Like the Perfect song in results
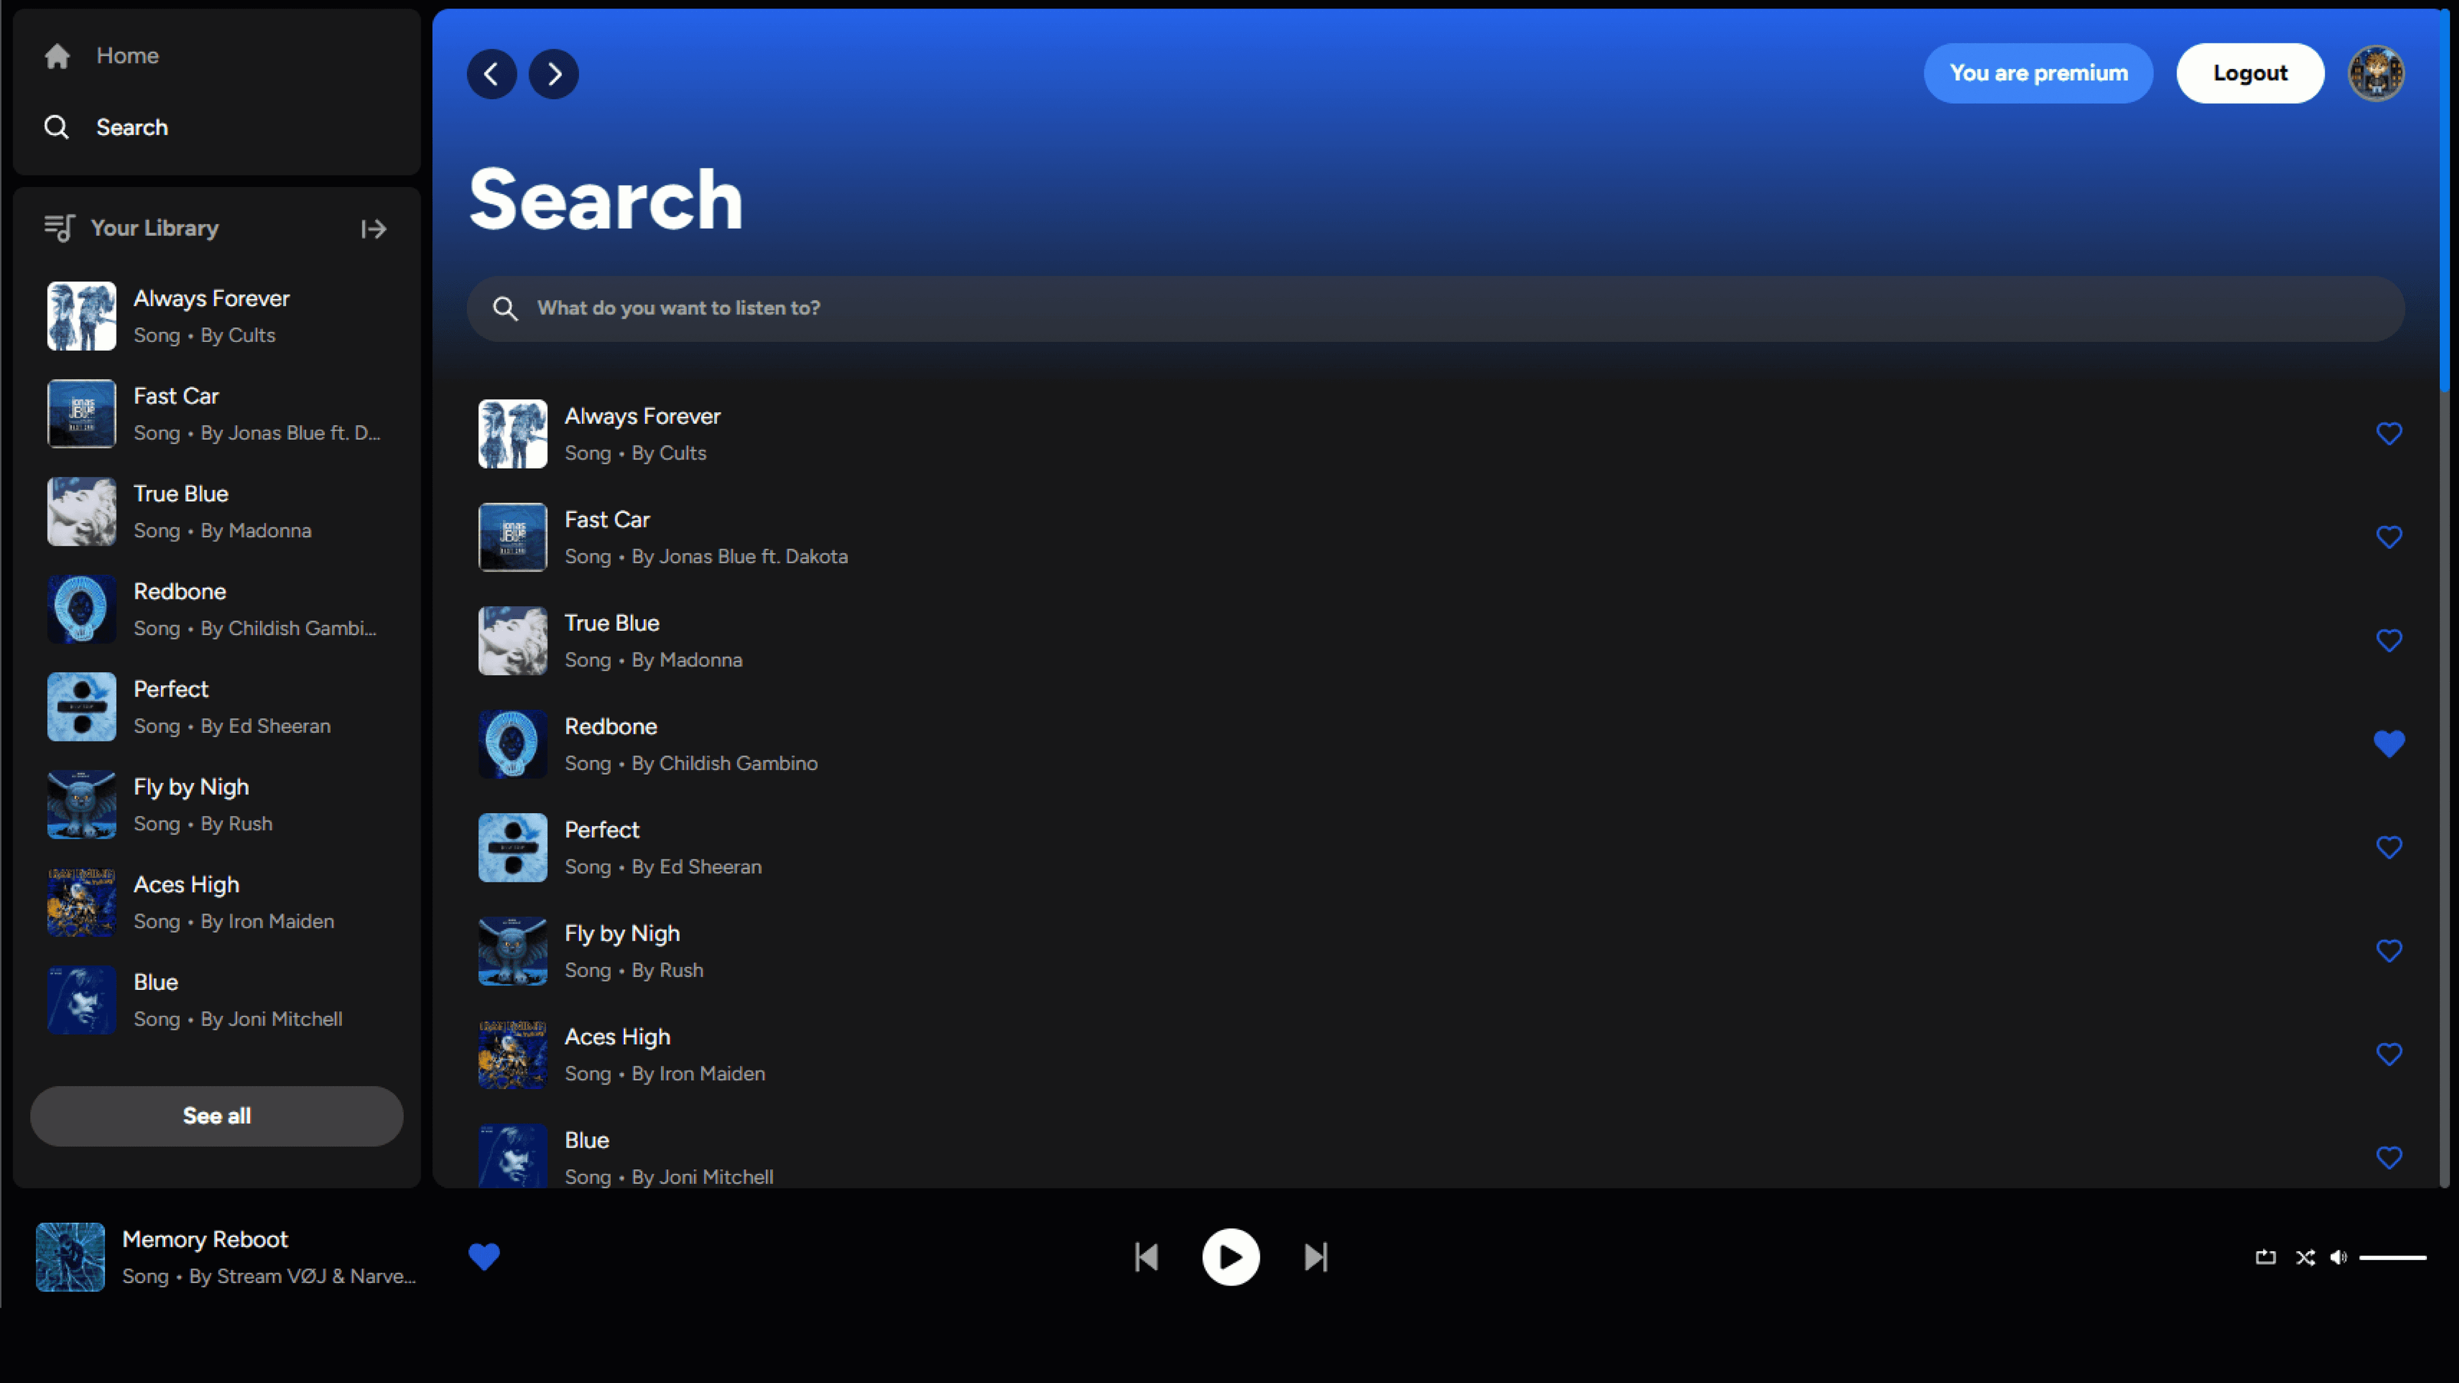The width and height of the screenshot is (2459, 1383). tap(2389, 848)
